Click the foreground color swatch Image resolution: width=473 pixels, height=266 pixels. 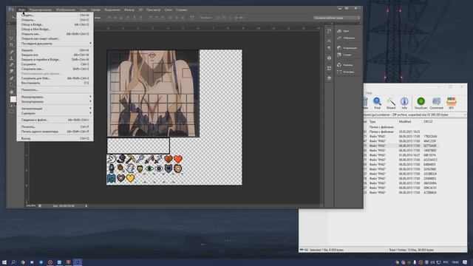tap(13, 98)
